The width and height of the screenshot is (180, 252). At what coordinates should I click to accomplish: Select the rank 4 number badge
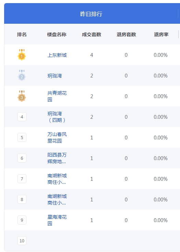pyautogui.click(x=22, y=117)
